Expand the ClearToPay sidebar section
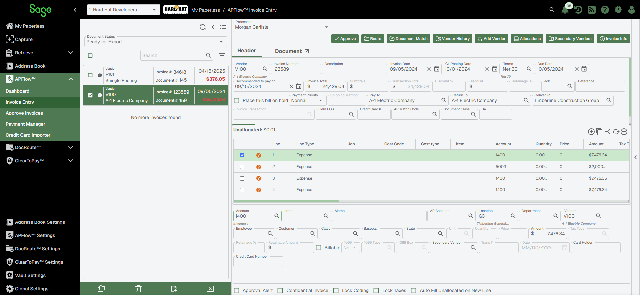 (x=71, y=161)
